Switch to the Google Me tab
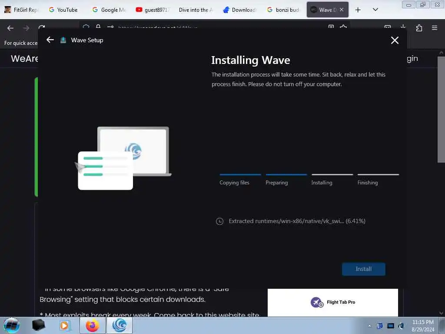This screenshot has height=334, width=445. click(109, 10)
